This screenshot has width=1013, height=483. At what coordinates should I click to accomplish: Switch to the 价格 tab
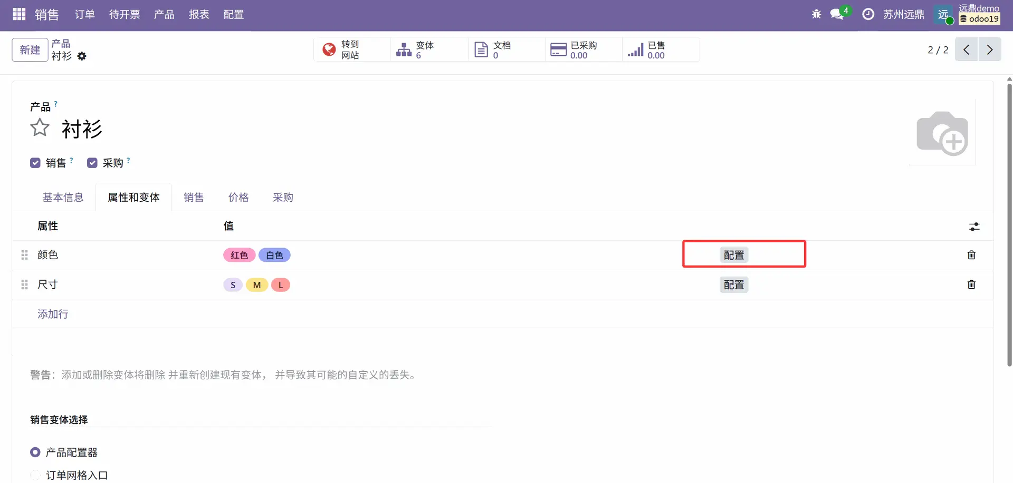238,198
